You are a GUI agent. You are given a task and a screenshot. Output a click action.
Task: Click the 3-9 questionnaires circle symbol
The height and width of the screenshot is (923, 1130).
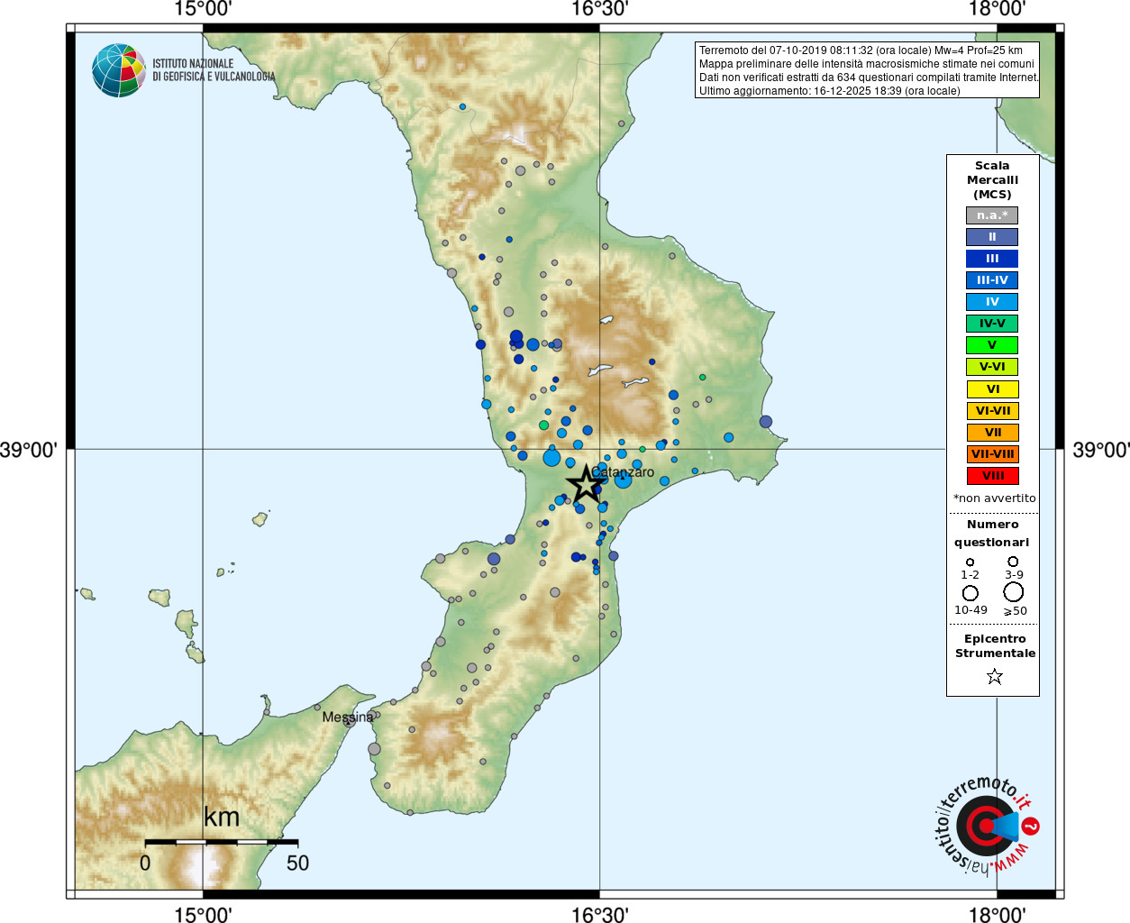(x=1013, y=562)
